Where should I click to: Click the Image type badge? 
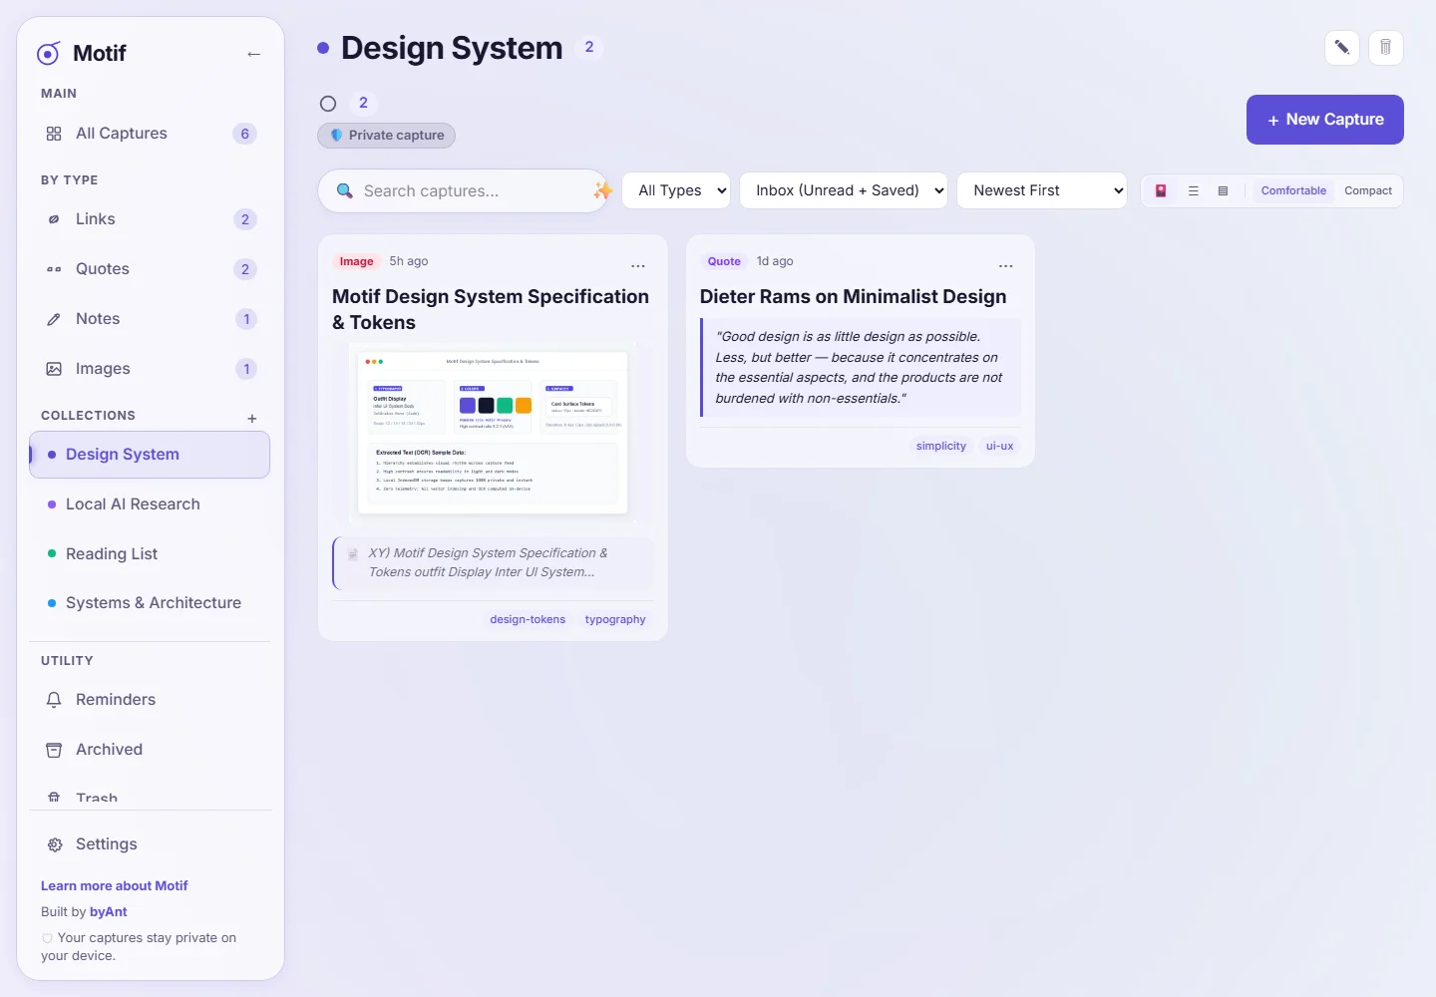[356, 261]
